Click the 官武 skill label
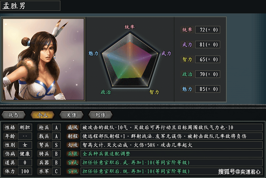This screenshot has width=266, height=178. point(72,162)
